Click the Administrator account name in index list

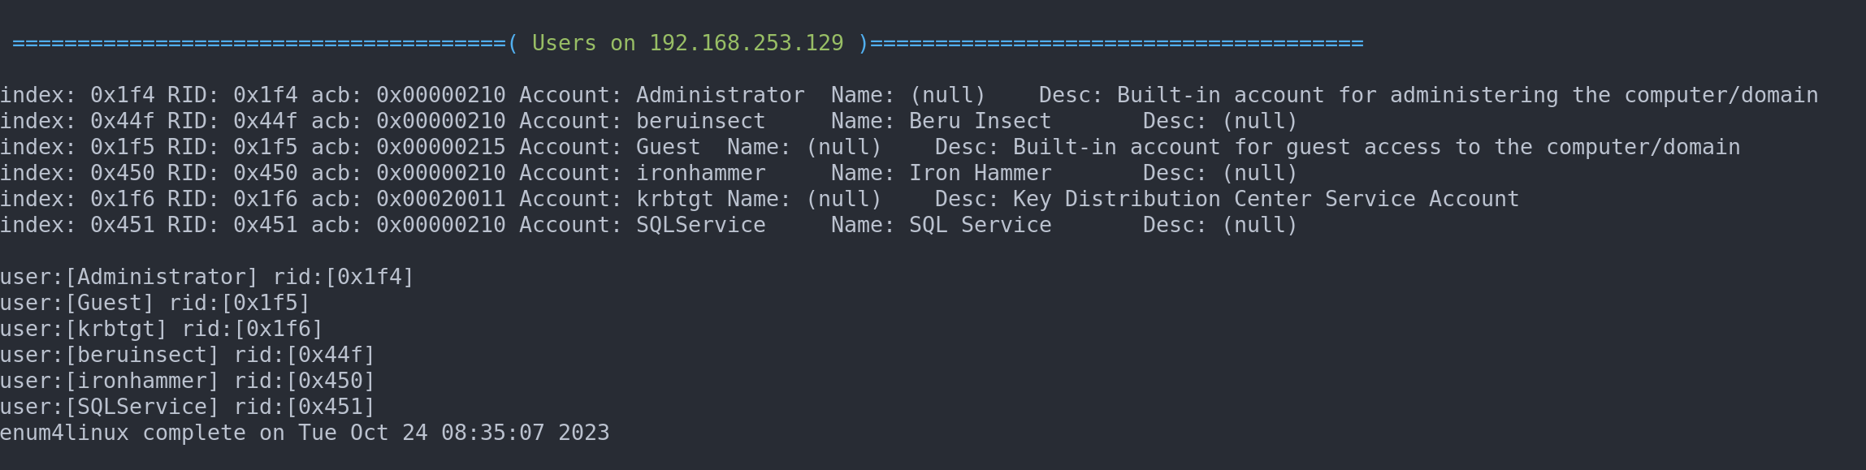click(x=720, y=96)
